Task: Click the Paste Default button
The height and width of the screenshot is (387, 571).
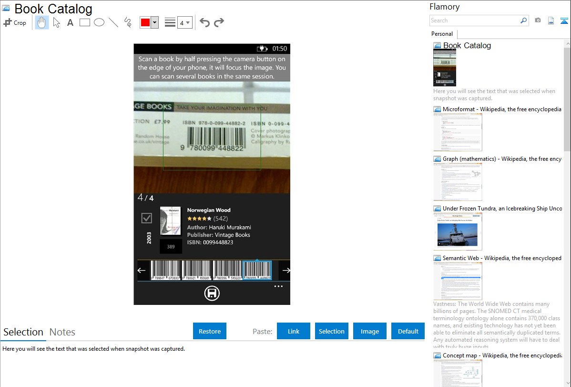Action: tap(408, 331)
